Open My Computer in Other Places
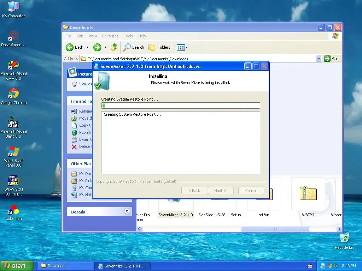 82,188
